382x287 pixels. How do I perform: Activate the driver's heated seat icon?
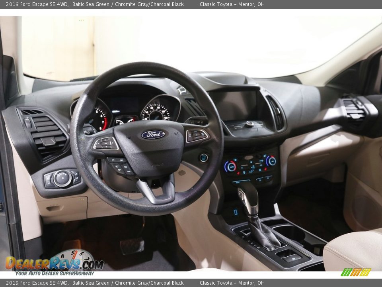(x=238, y=173)
